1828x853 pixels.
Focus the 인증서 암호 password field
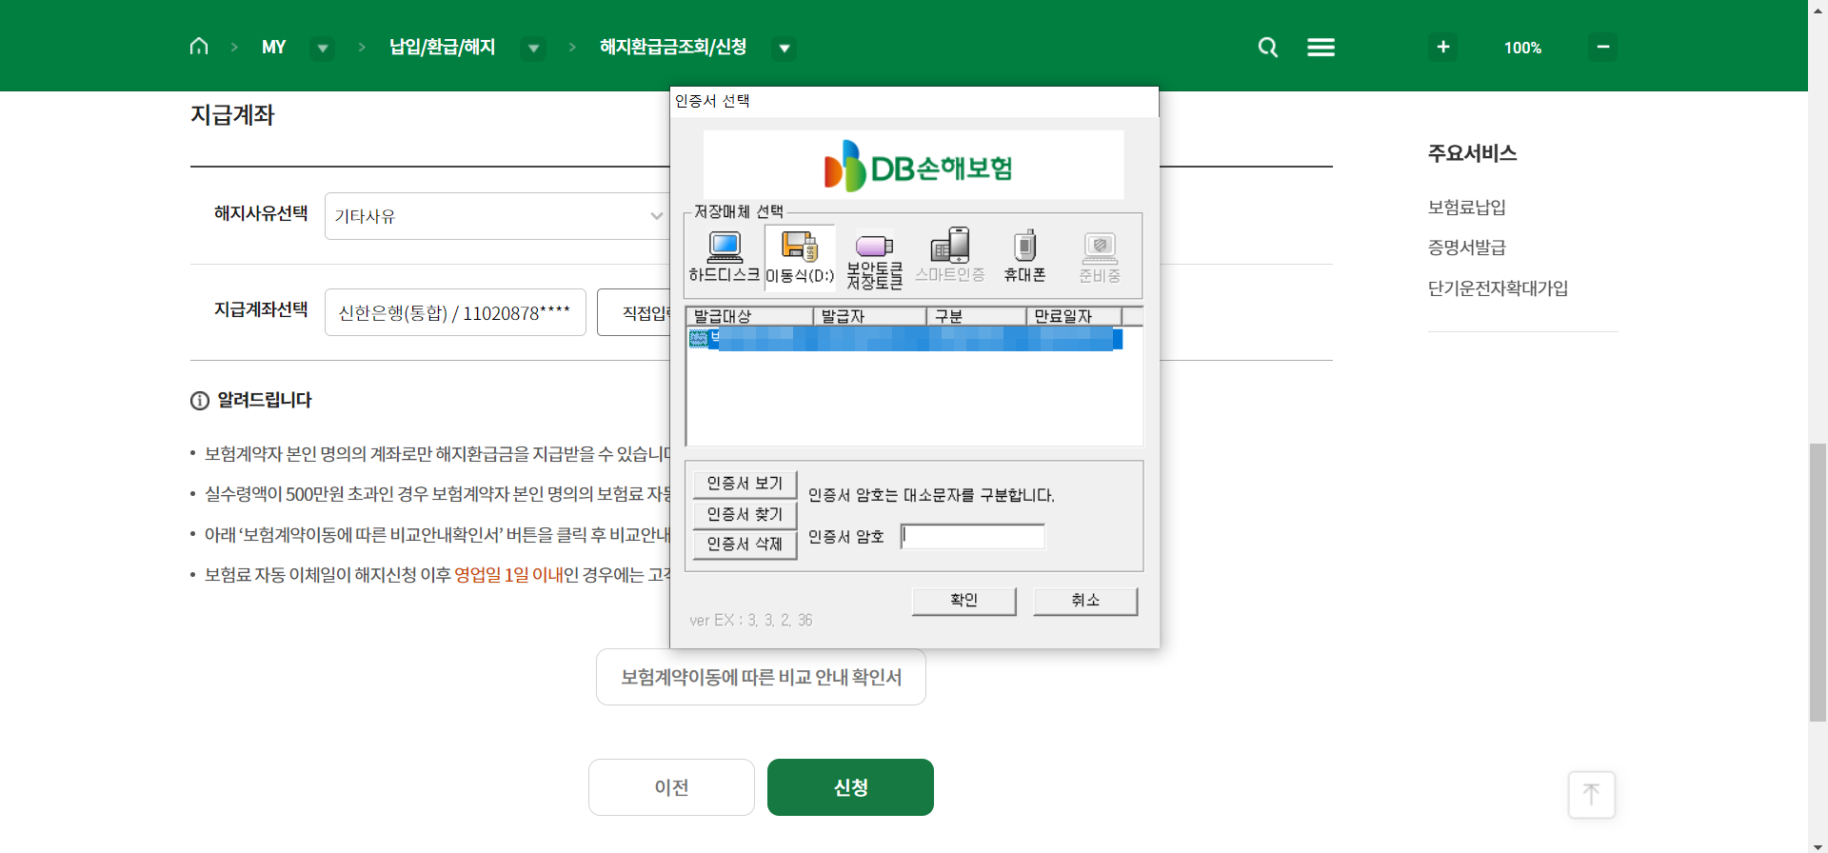[973, 536]
